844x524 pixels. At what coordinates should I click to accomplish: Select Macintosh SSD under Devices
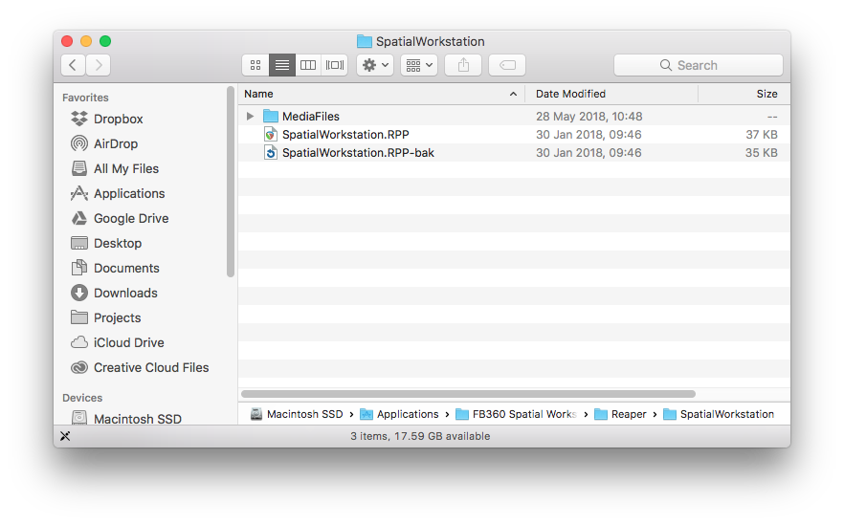coord(126,419)
